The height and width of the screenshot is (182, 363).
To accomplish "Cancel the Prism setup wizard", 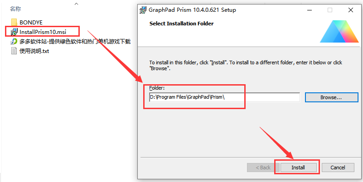I will [338, 168].
